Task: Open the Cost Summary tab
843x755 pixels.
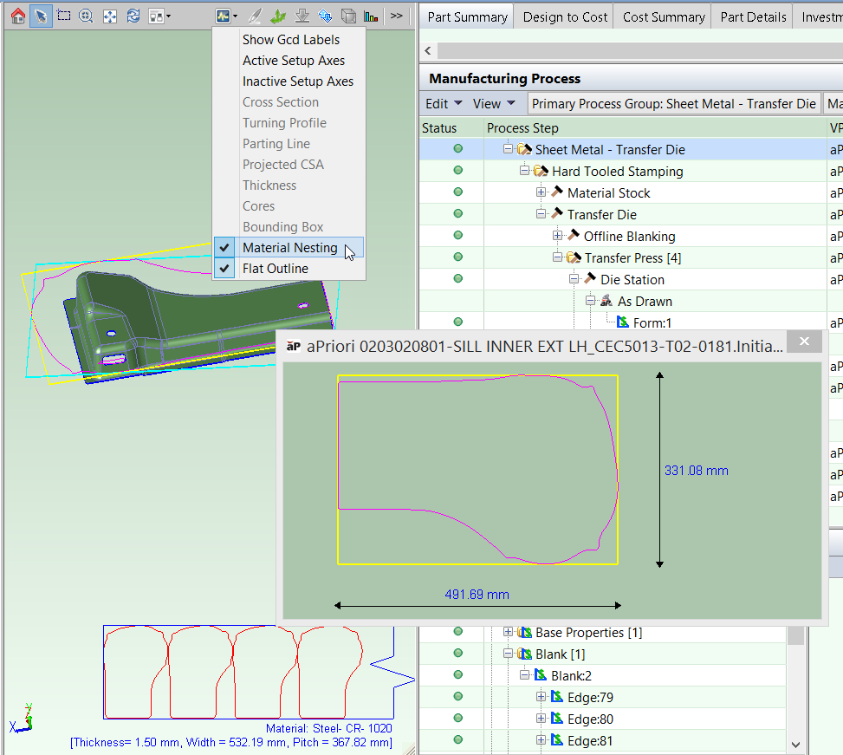Action: [662, 16]
